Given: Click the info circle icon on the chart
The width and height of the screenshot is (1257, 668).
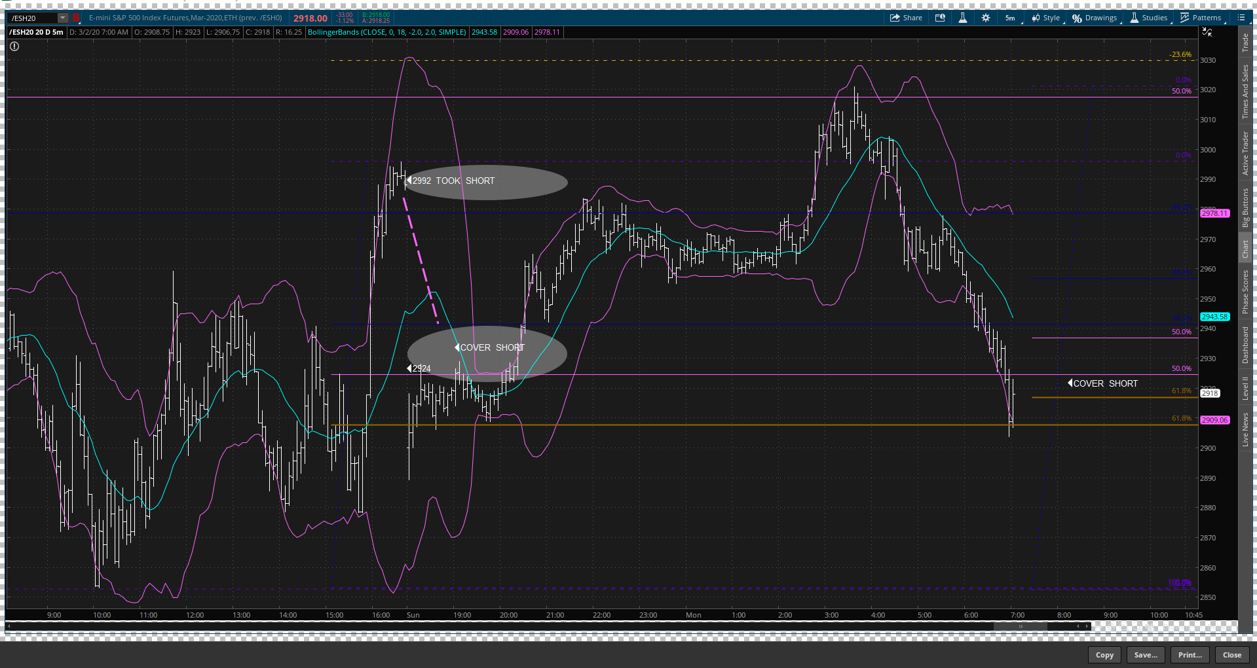Looking at the screenshot, I should point(14,46).
